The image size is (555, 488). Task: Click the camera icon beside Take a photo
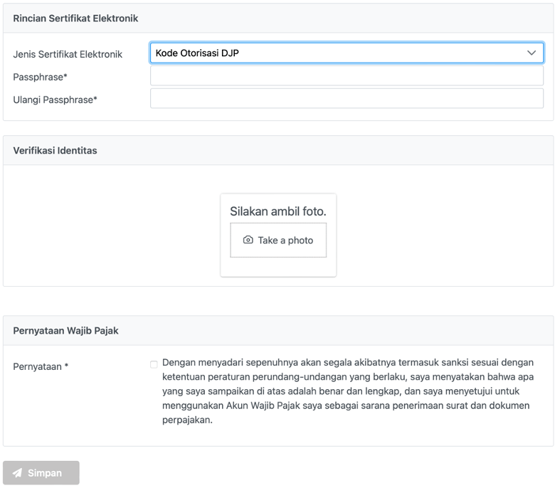click(x=248, y=240)
